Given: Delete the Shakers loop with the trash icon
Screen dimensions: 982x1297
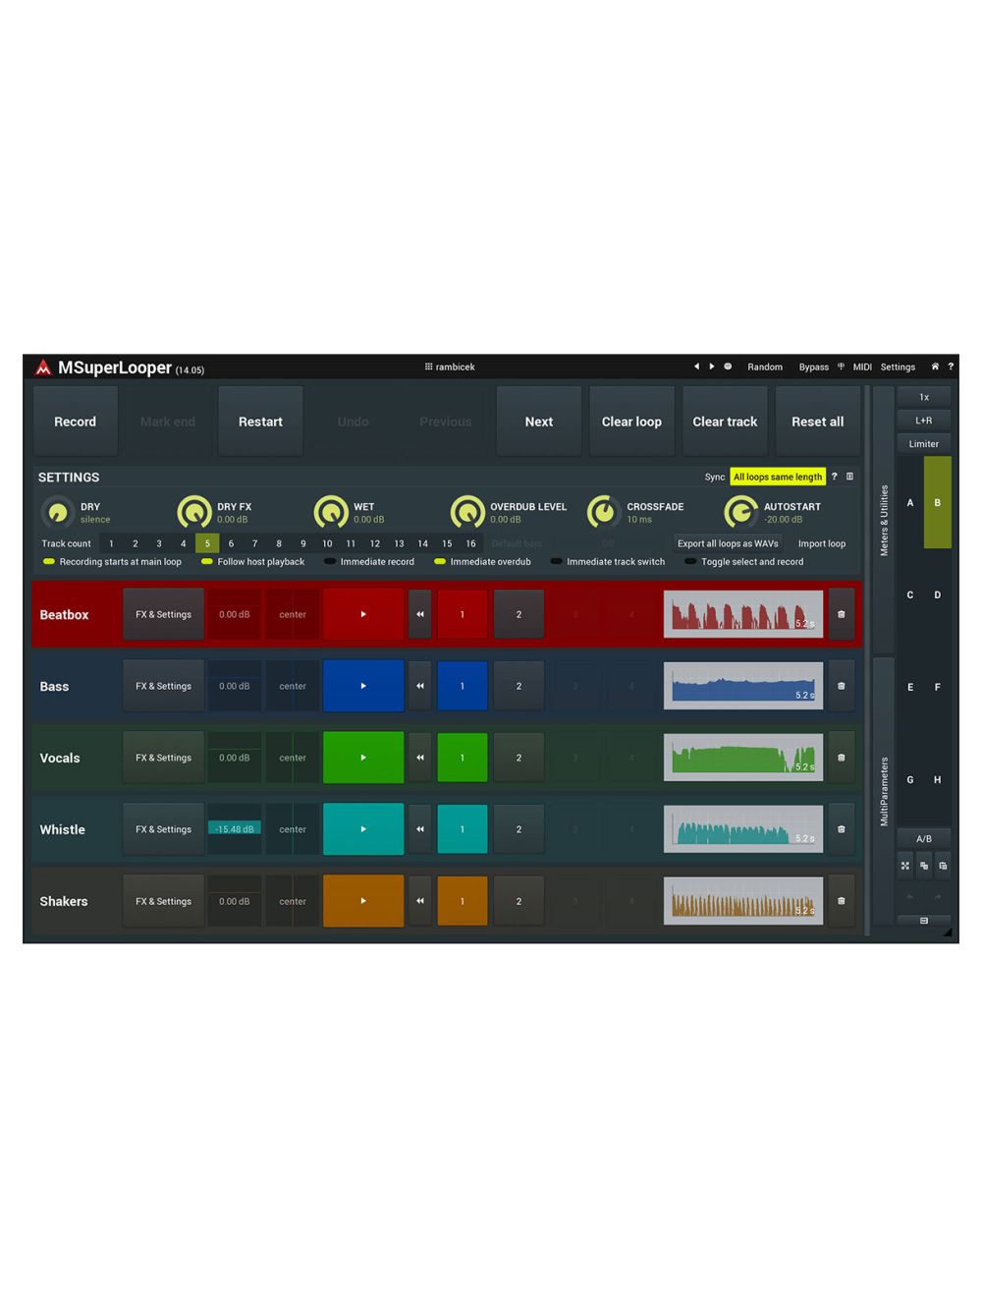Looking at the screenshot, I should click(x=841, y=901).
